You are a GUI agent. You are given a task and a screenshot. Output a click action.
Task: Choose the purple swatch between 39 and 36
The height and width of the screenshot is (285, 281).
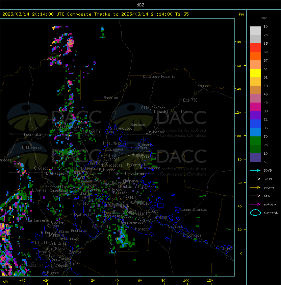(255, 115)
